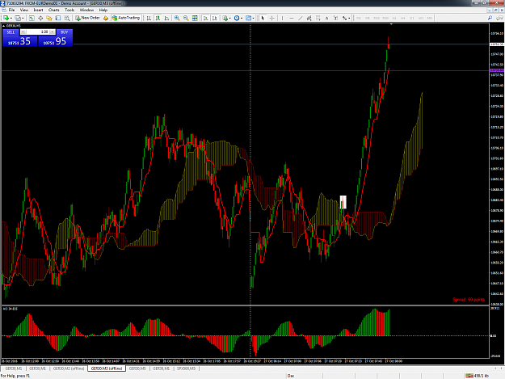Select the trendline drawing tool

tap(300, 18)
